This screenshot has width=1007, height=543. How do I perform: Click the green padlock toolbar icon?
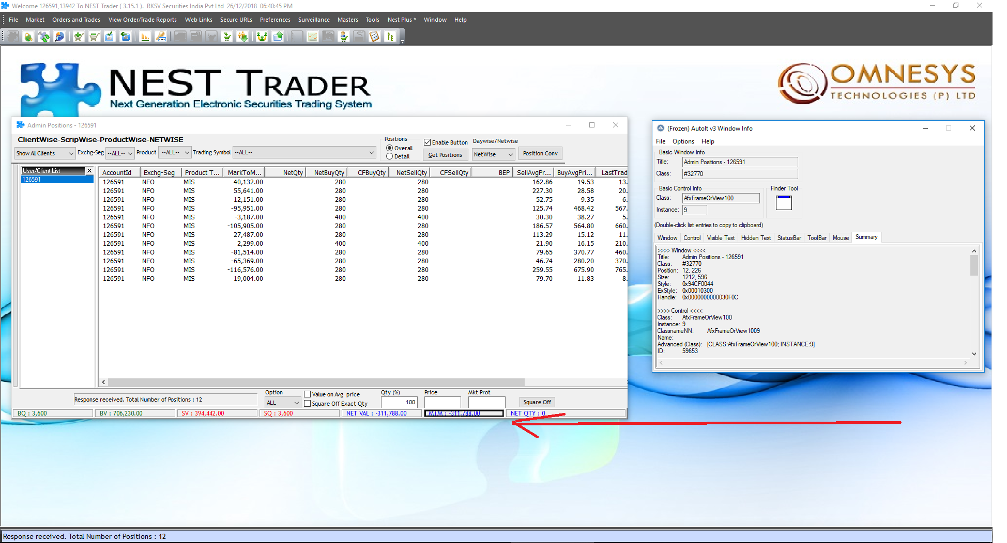pyautogui.click(x=28, y=37)
